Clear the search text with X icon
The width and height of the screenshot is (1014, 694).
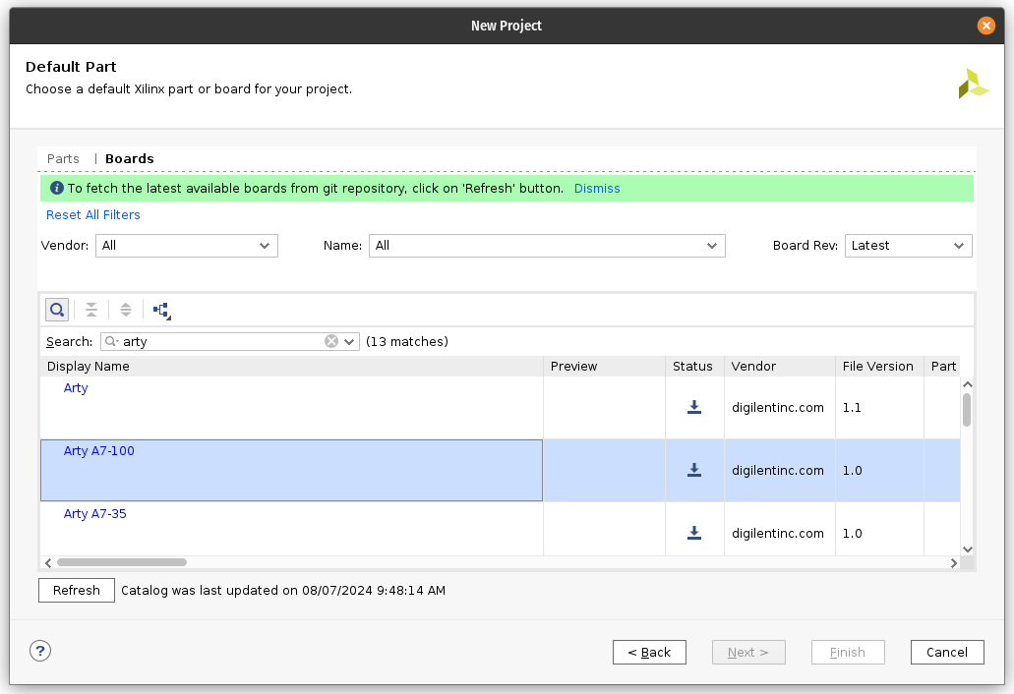point(331,341)
